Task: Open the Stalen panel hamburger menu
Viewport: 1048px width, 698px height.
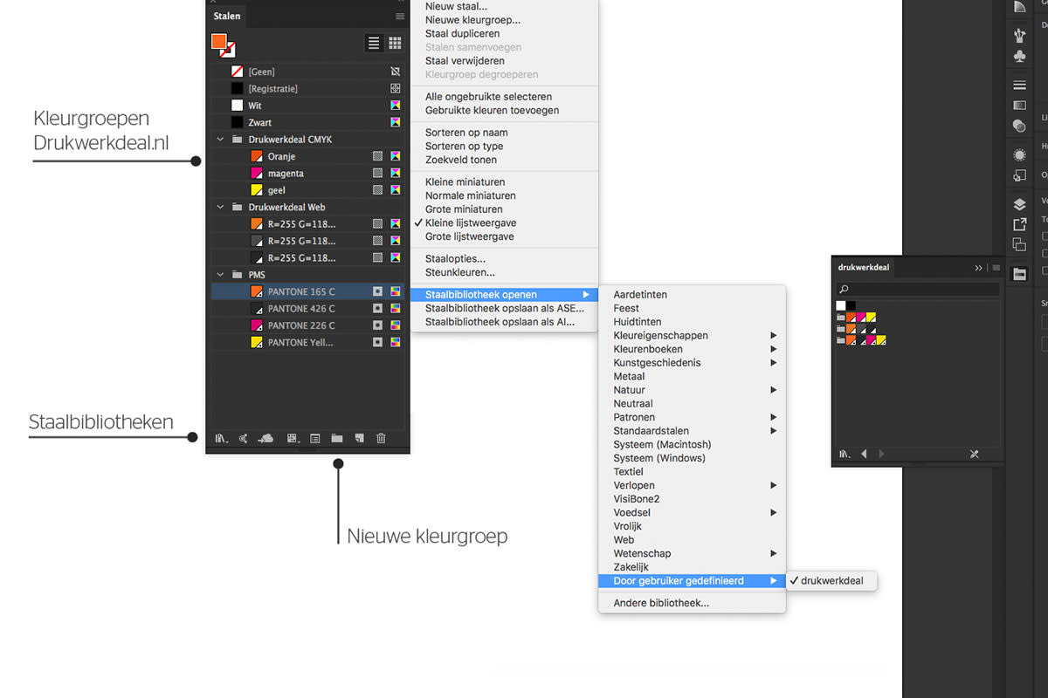Action: [x=400, y=17]
